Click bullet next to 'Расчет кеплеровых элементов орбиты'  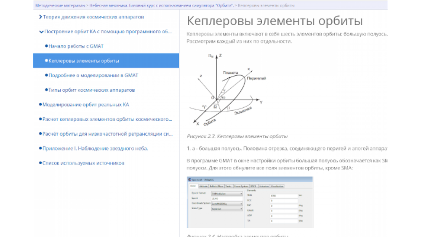tap(40, 119)
